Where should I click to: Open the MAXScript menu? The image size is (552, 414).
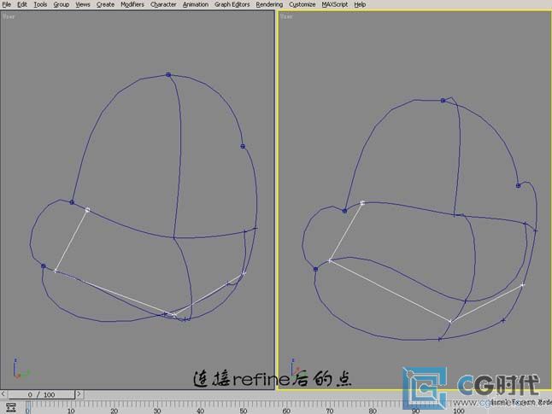(334, 4)
